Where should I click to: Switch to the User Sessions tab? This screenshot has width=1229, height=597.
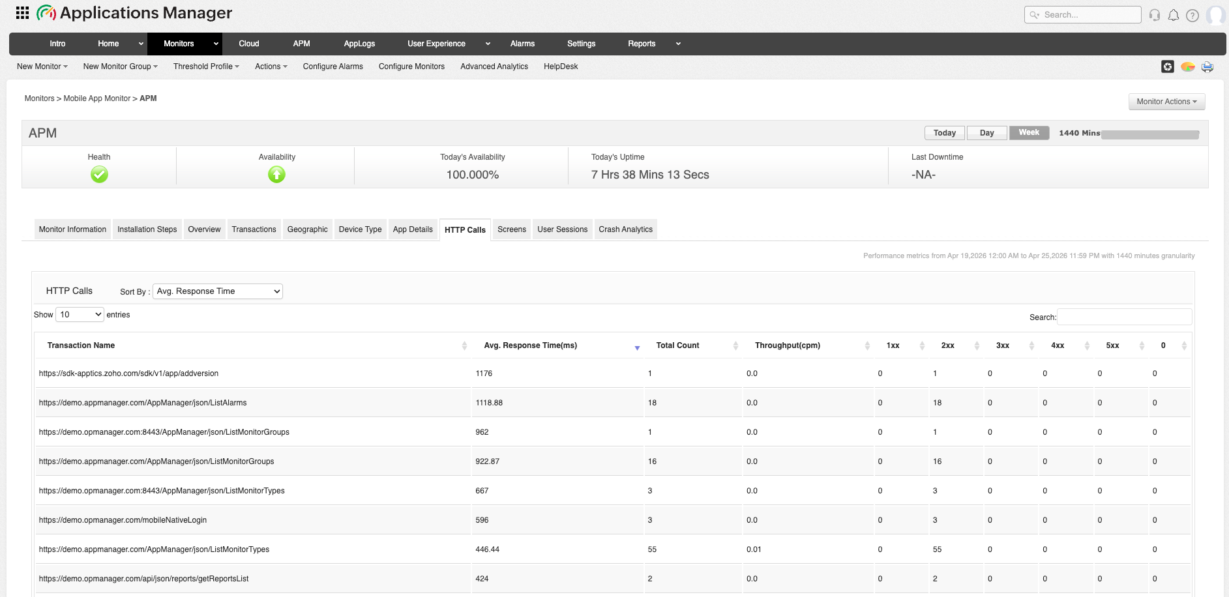[562, 229]
